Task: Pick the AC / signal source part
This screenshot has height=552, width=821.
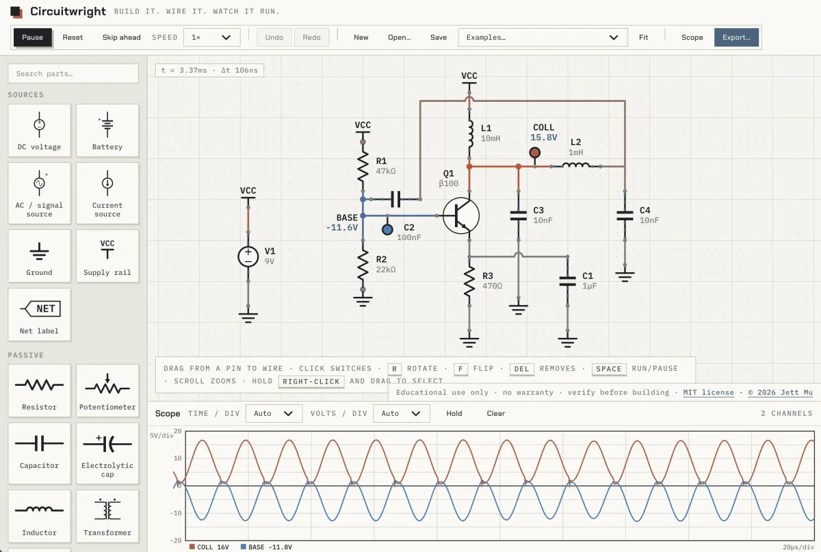Action: coord(39,193)
